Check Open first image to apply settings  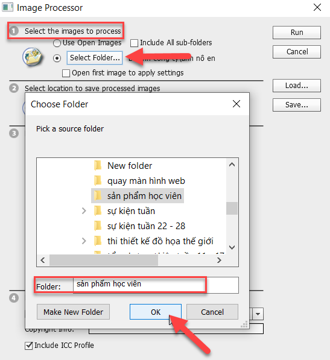click(66, 73)
